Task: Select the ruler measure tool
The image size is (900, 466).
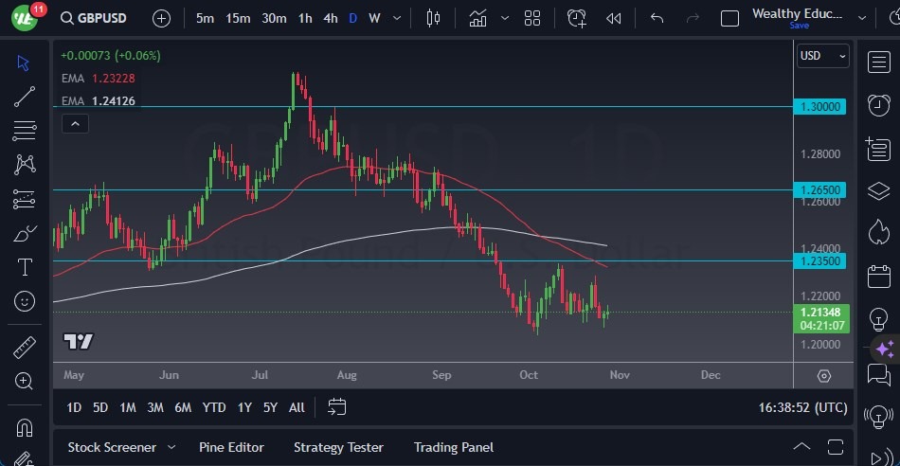Action: pyautogui.click(x=25, y=348)
